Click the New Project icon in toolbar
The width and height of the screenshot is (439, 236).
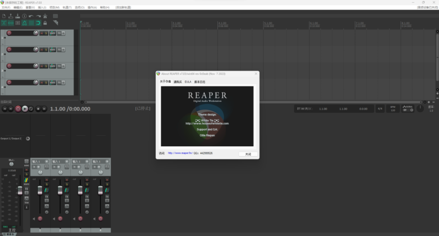coord(4,16)
